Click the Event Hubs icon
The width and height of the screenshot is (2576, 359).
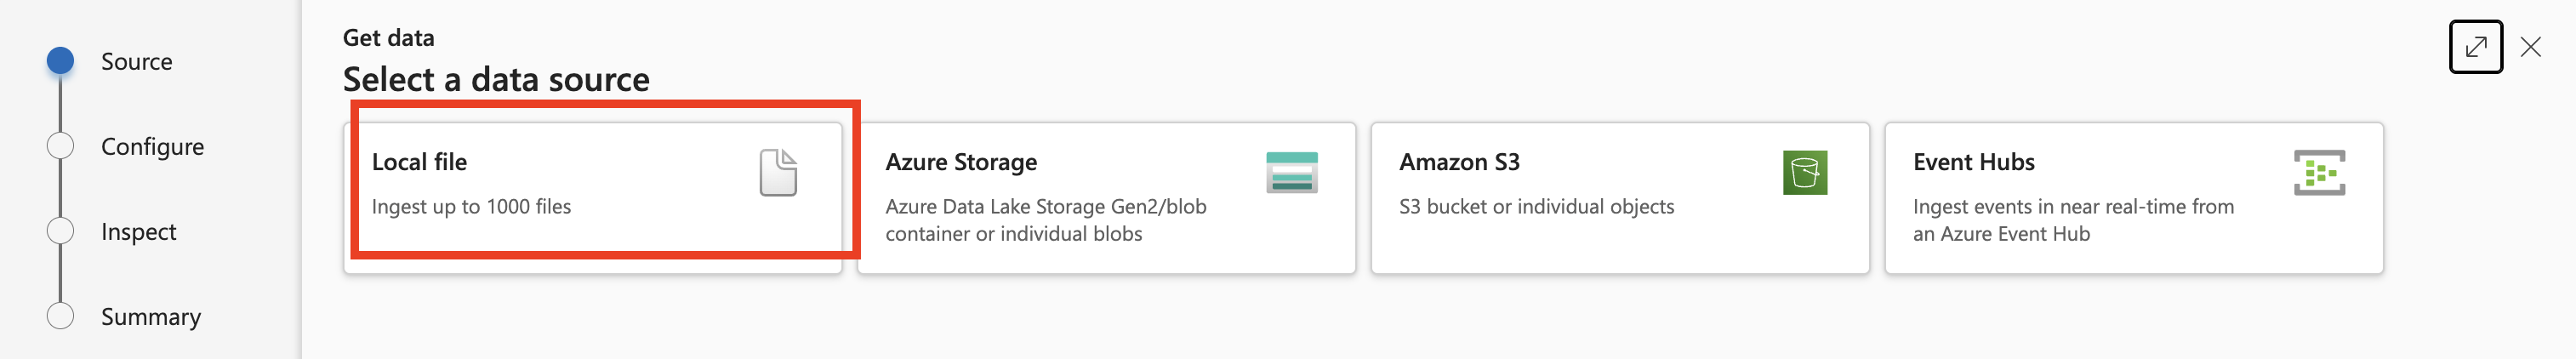(x=2318, y=172)
